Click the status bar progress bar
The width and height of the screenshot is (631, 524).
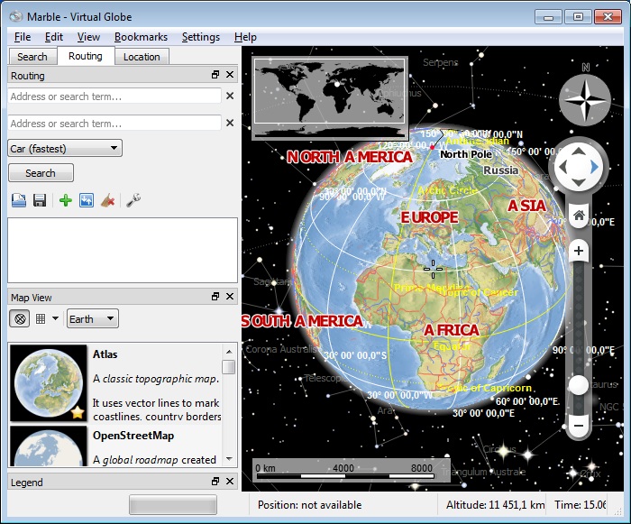pos(173,505)
